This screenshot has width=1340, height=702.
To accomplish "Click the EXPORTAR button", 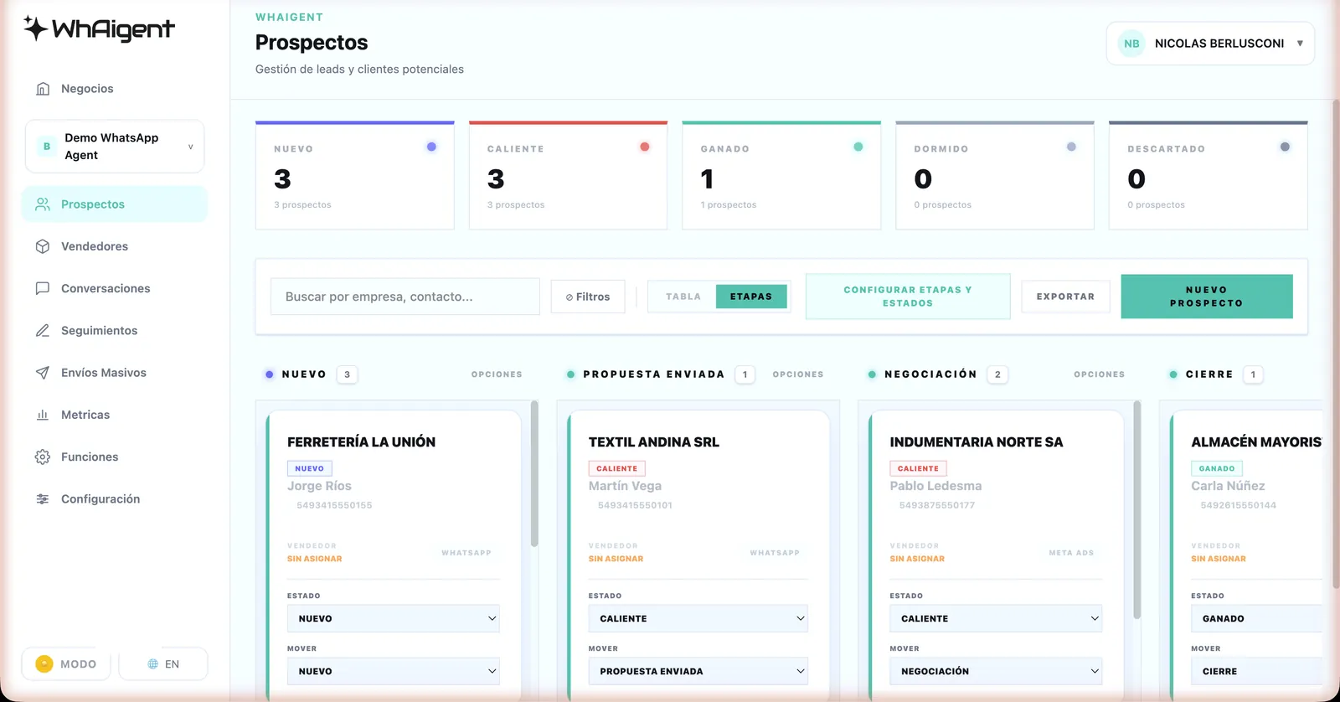I will tap(1065, 297).
